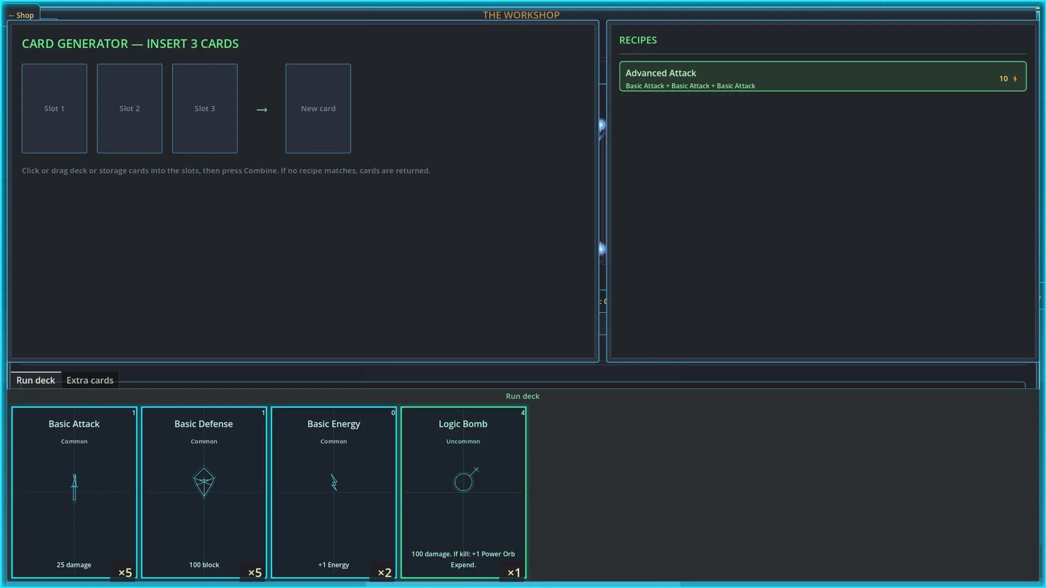1046x588 pixels.
Task: Click the '100 block' text
Action: tap(204, 565)
